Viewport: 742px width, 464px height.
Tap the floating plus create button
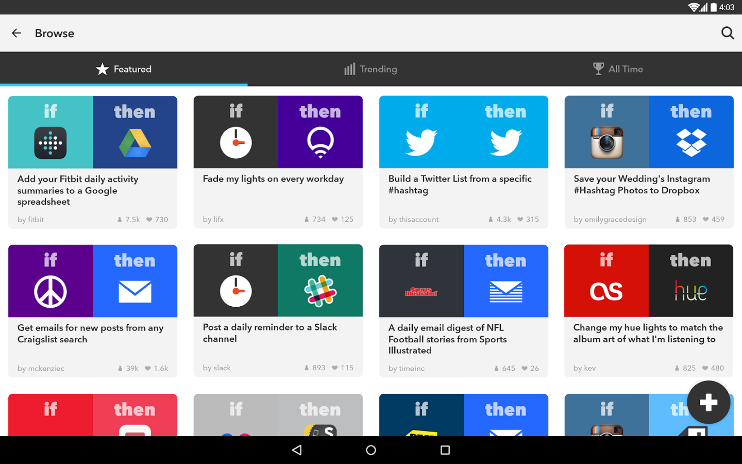coord(709,402)
